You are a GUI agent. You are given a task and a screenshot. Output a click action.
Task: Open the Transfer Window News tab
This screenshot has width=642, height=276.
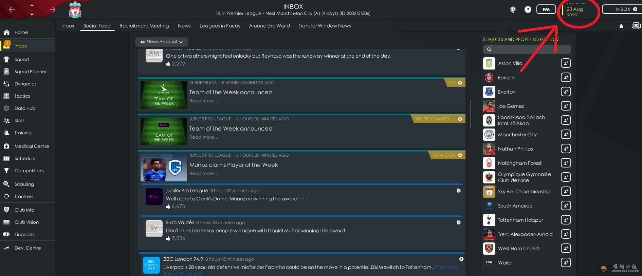click(x=325, y=26)
